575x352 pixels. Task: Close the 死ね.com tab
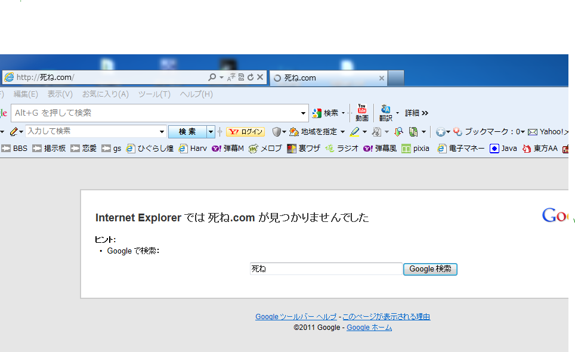coord(381,78)
